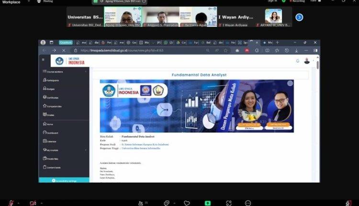
Task: Open Content bank in the sidebar
Action: [x=52, y=167]
